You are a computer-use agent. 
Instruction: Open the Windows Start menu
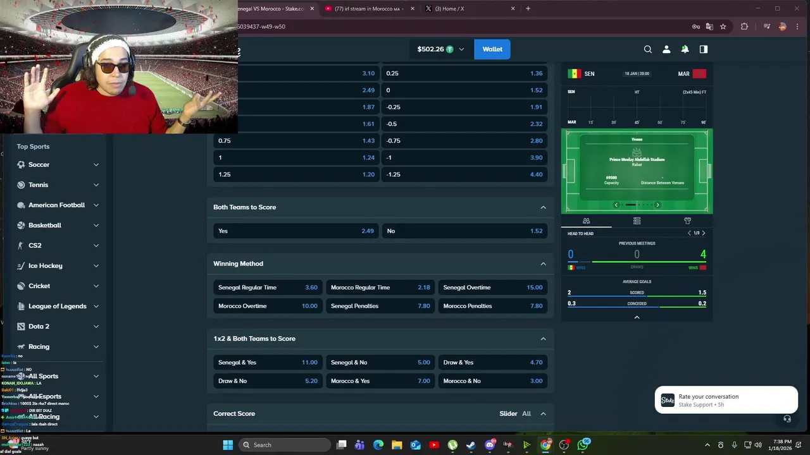pyautogui.click(x=228, y=445)
